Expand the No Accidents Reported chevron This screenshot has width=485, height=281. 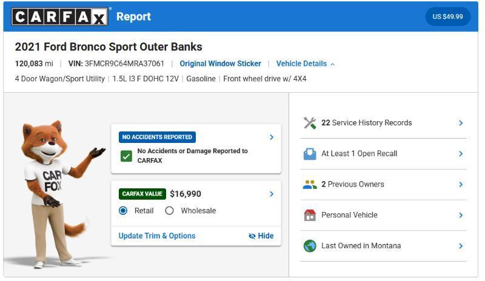pos(272,137)
